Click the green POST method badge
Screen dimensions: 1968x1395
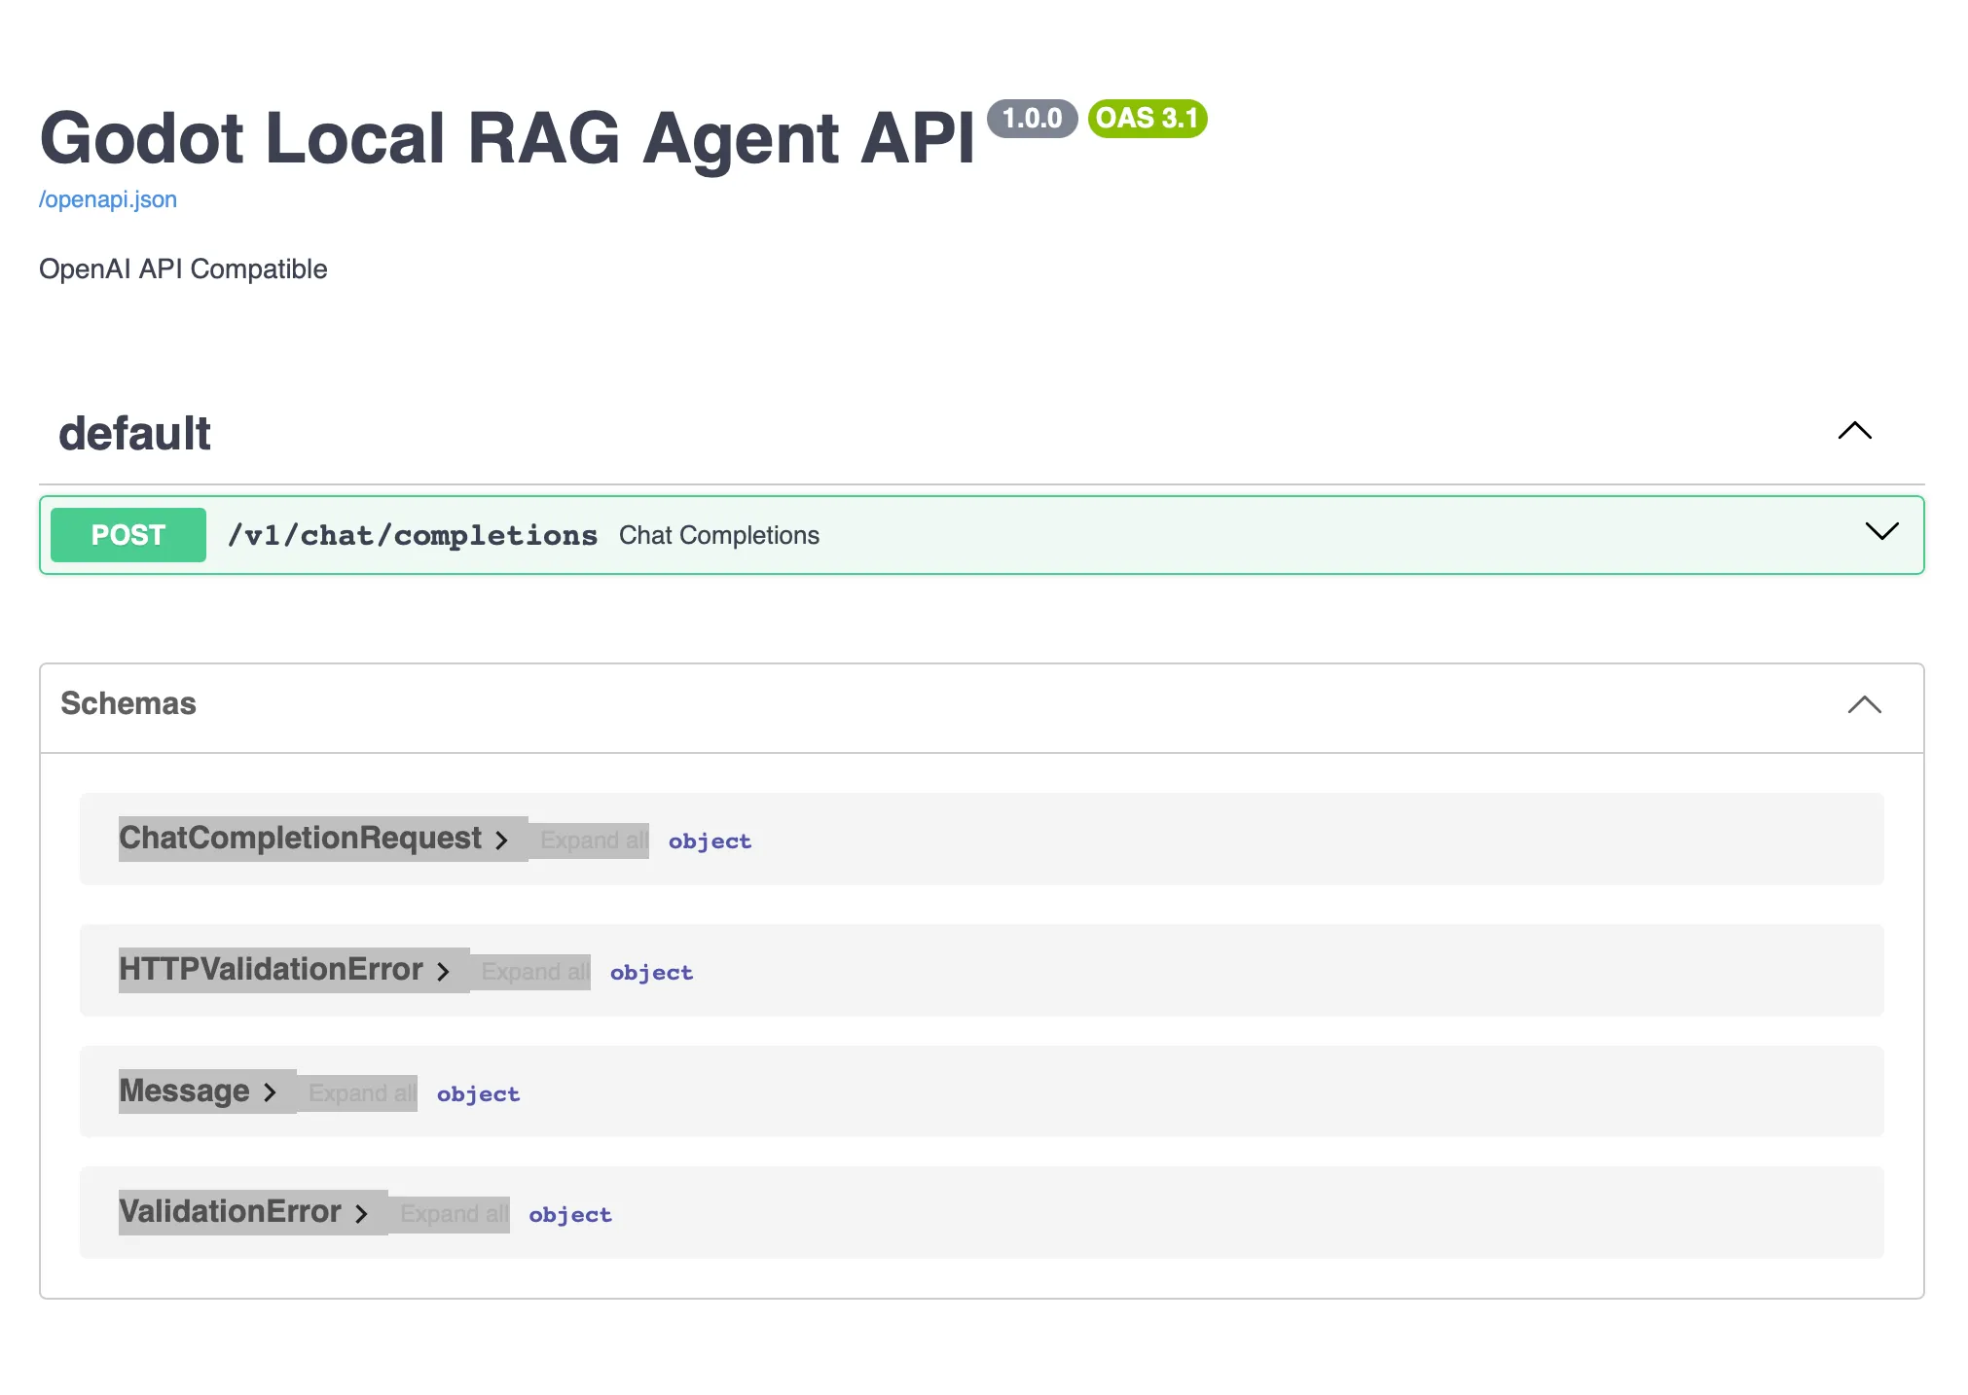coord(128,535)
